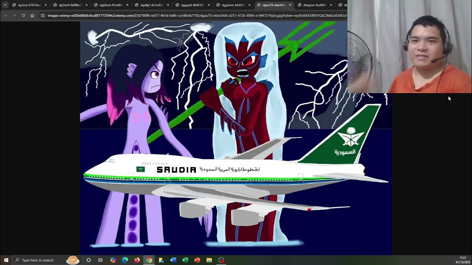Go forward with the browser forward arrow
This screenshot has height=265, width=472.
pos(14,15)
